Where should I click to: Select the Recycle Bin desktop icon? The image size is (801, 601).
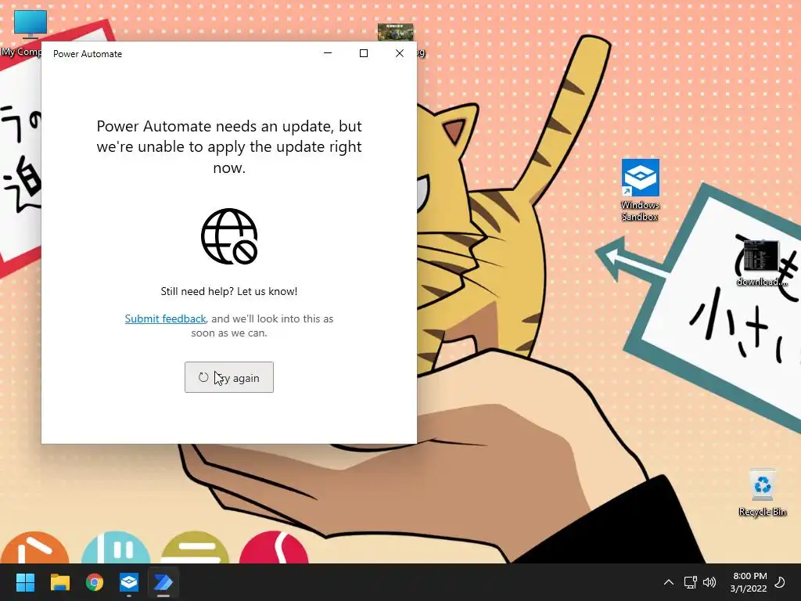click(x=762, y=493)
